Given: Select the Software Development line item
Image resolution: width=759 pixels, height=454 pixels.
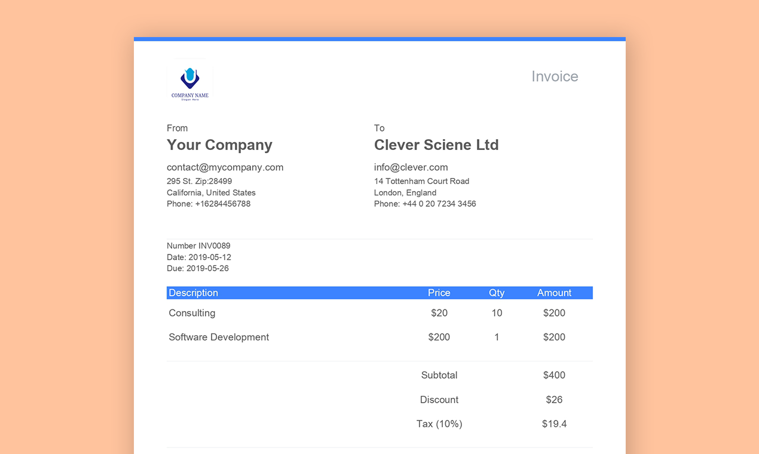Looking at the screenshot, I should pos(219,337).
